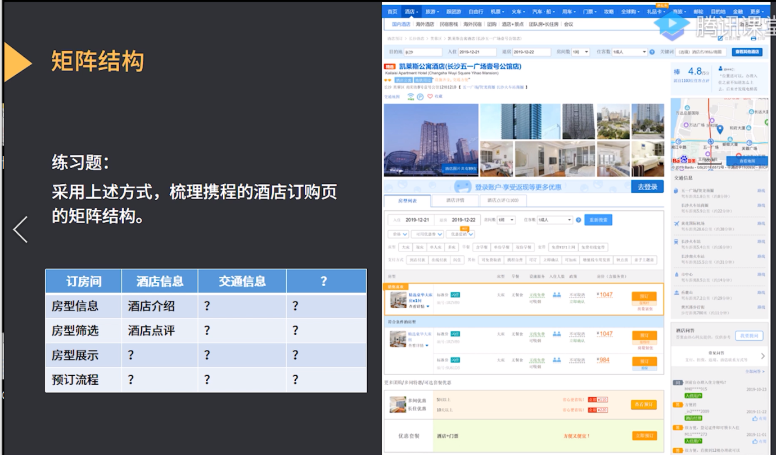The height and width of the screenshot is (455, 776).
Task: Click 入住 date 2019-12-21 in top search
Action: [477, 52]
